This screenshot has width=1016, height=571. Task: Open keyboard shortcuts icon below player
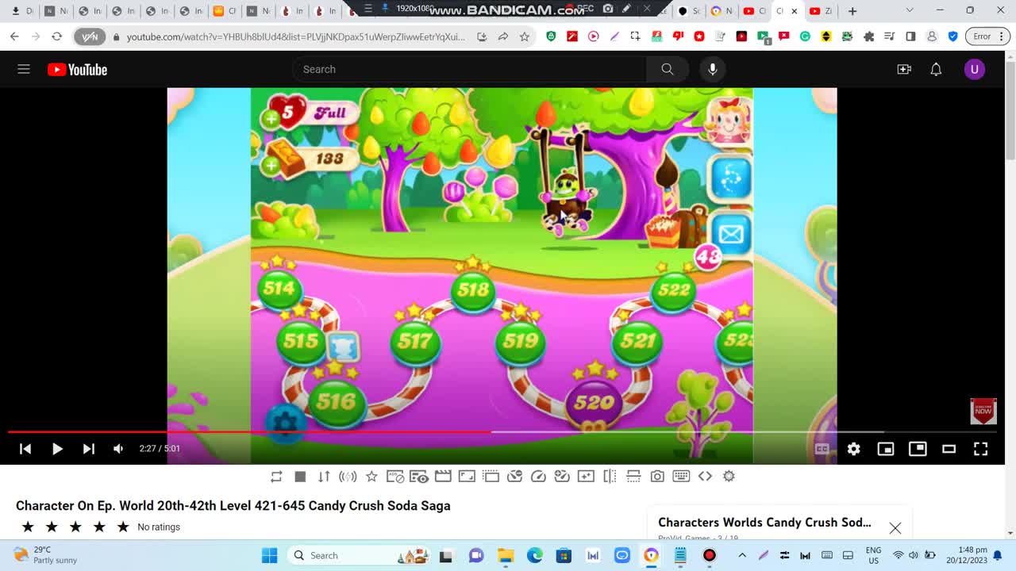[x=681, y=476]
